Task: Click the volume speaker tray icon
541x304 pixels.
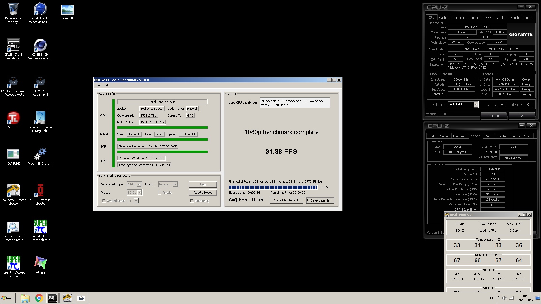Action: pos(504,298)
